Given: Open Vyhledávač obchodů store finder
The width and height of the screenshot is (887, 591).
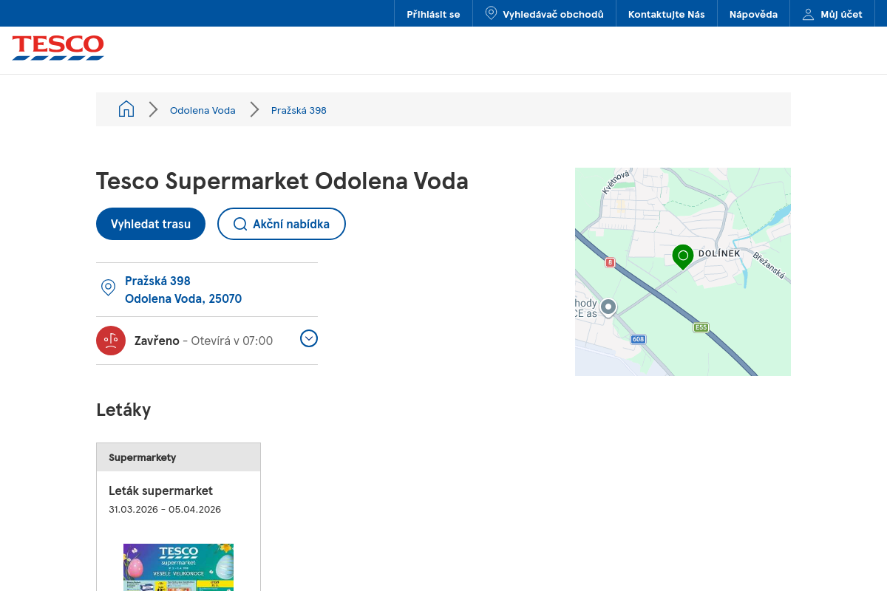Looking at the screenshot, I should coord(544,14).
